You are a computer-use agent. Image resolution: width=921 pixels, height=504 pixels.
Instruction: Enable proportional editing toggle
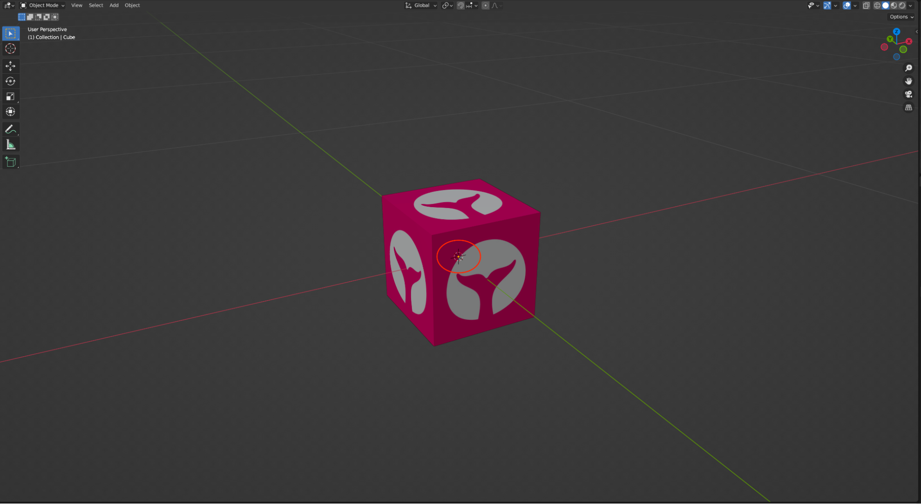[x=485, y=6]
